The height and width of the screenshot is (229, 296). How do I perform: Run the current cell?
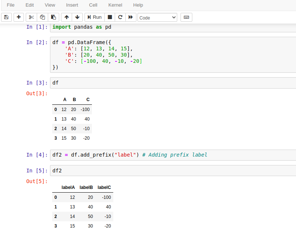point(94,17)
